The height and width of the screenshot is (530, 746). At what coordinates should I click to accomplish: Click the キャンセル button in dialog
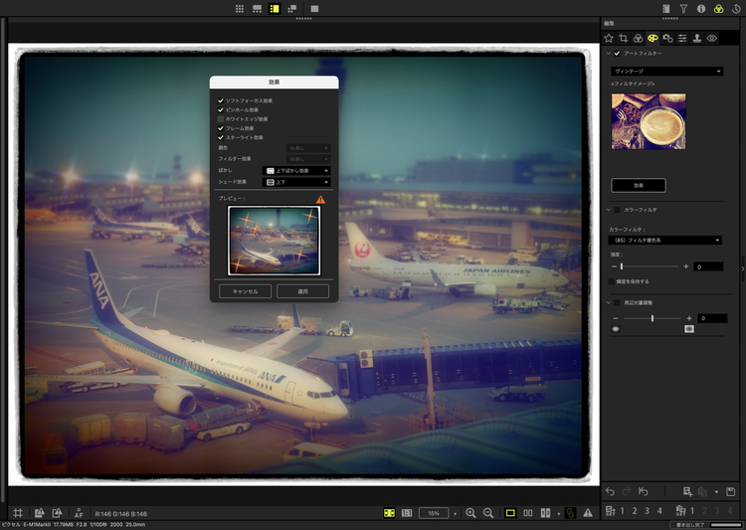pos(245,291)
